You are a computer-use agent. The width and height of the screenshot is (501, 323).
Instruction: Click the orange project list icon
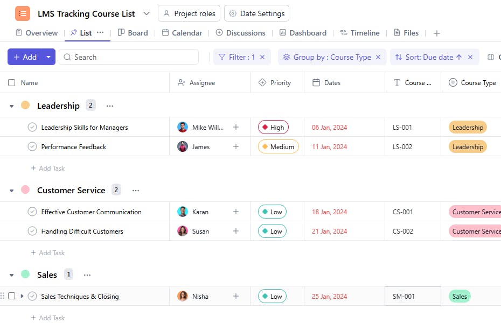click(23, 13)
